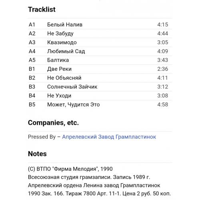Click the Companies, etc. heading
Viewport: 200px width, 200px height.
point(53,123)
